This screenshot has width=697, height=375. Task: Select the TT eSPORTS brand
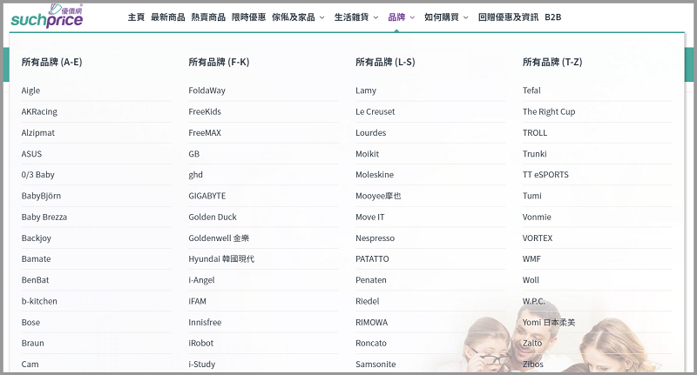(545, 175)
